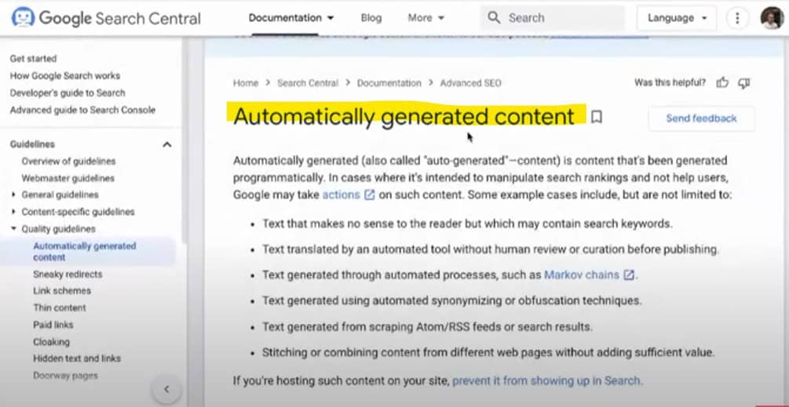Open the Language dropdown
The width and height of the screenshot is (789, 407).
click(677, 18)
